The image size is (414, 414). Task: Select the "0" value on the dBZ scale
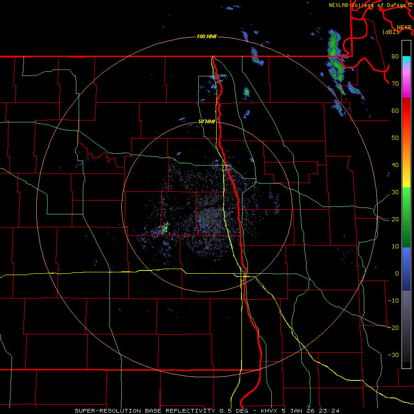point(397,274)
